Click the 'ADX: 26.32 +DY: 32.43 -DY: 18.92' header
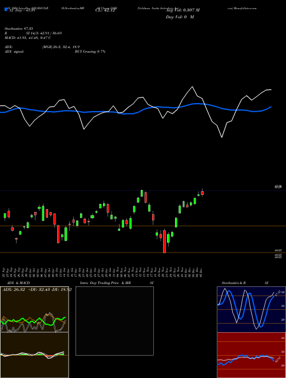The image size is (286, 378). [37, 290]
